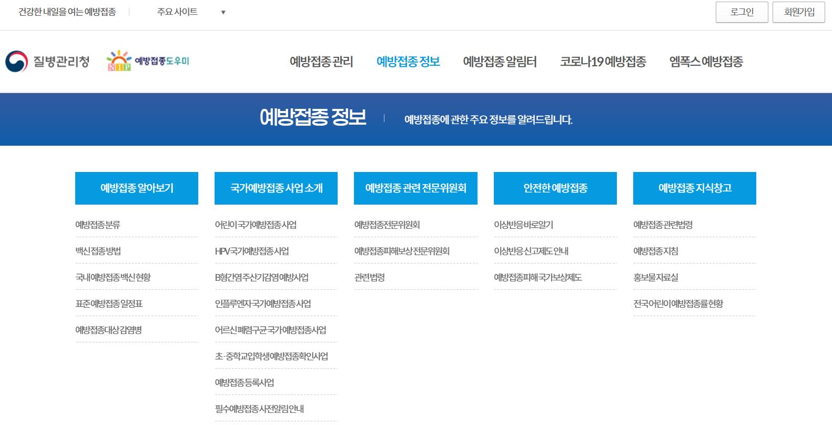Open the 이상반응바로알기 link

click(x=523, y=225)
